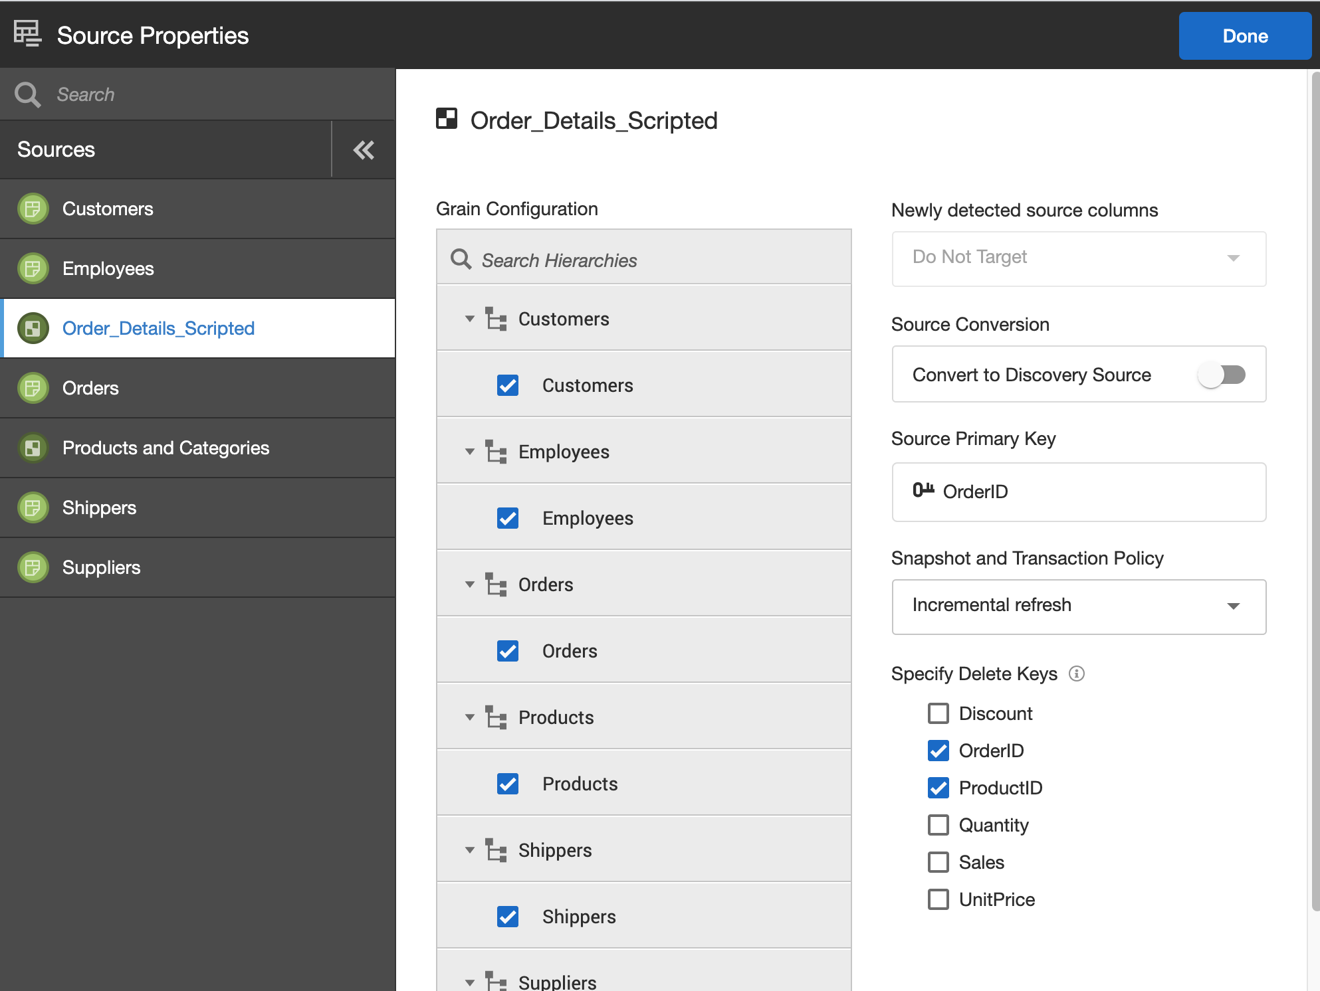This screenshot has width=1320, height=991.
Task: Click the Employees hierarchy tree icon
Action: [x=496, y=452]
